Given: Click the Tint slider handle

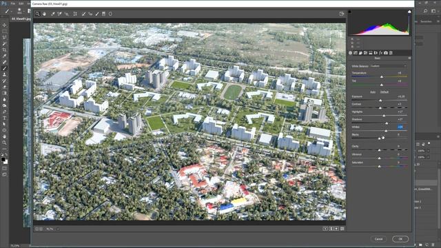Looking at the screenshot, I should coord(382,85).
